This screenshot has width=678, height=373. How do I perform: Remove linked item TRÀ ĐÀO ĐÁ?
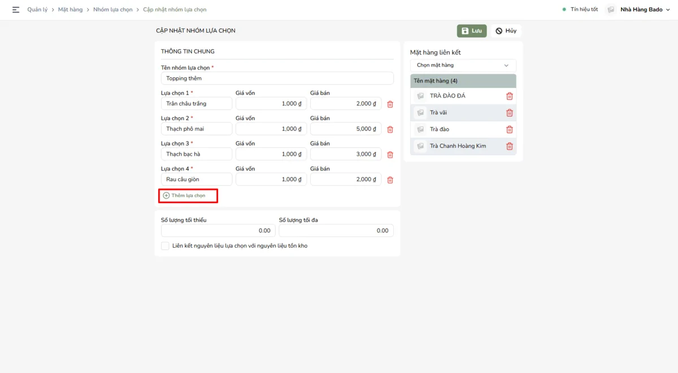(510, 96)
